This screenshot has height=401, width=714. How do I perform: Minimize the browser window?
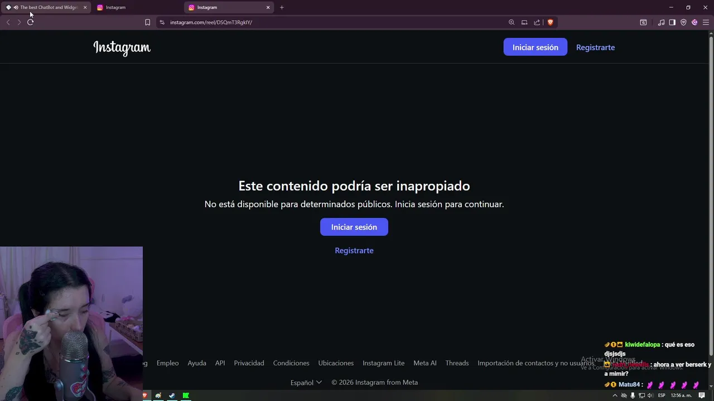click(671, 7)
